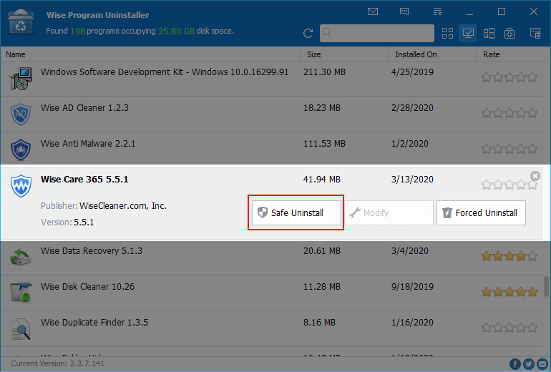
Task: Click the Wise Care 365 shield icon
Action: coord(21,186)
